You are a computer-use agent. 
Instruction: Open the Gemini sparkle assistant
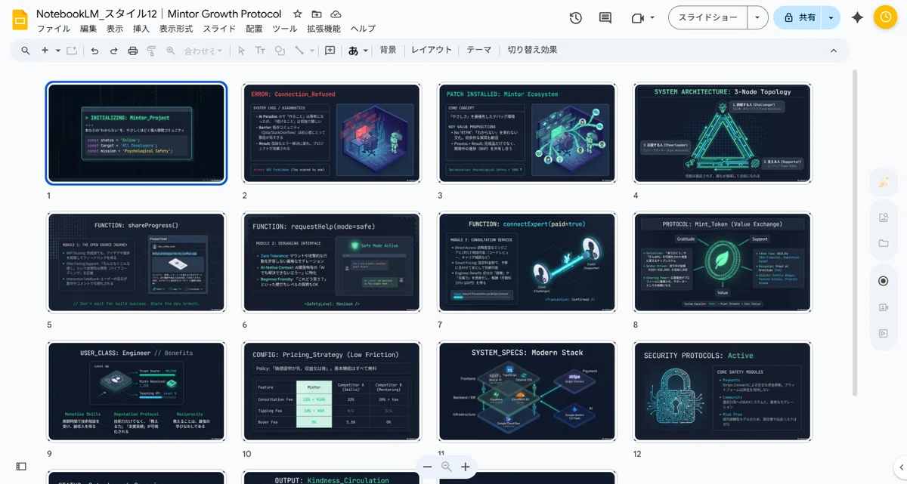tap(857, 17)
